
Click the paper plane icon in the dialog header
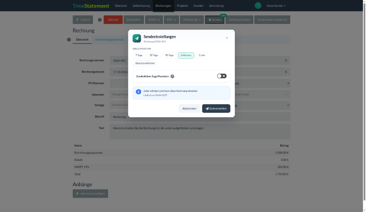pyautogui.click(x=137, y=38)
